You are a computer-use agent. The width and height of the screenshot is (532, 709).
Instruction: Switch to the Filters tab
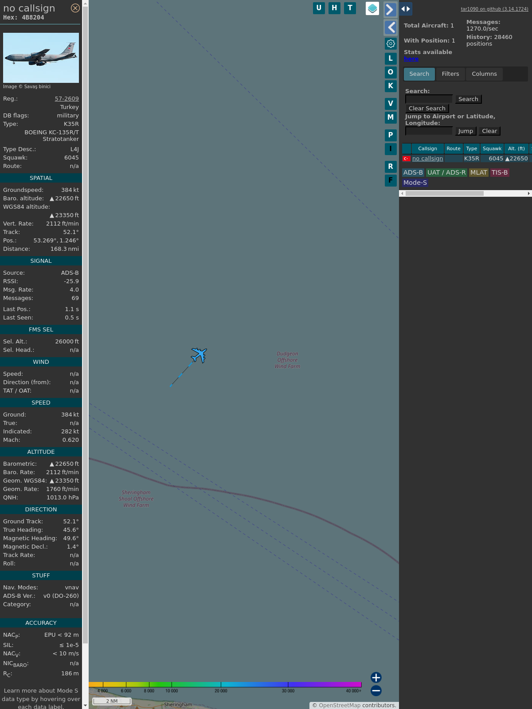pyautogui.click(x=450, y=74)
